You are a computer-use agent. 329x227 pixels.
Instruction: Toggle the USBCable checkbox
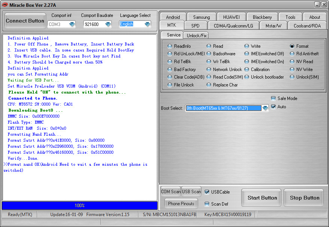pos(207,192)
